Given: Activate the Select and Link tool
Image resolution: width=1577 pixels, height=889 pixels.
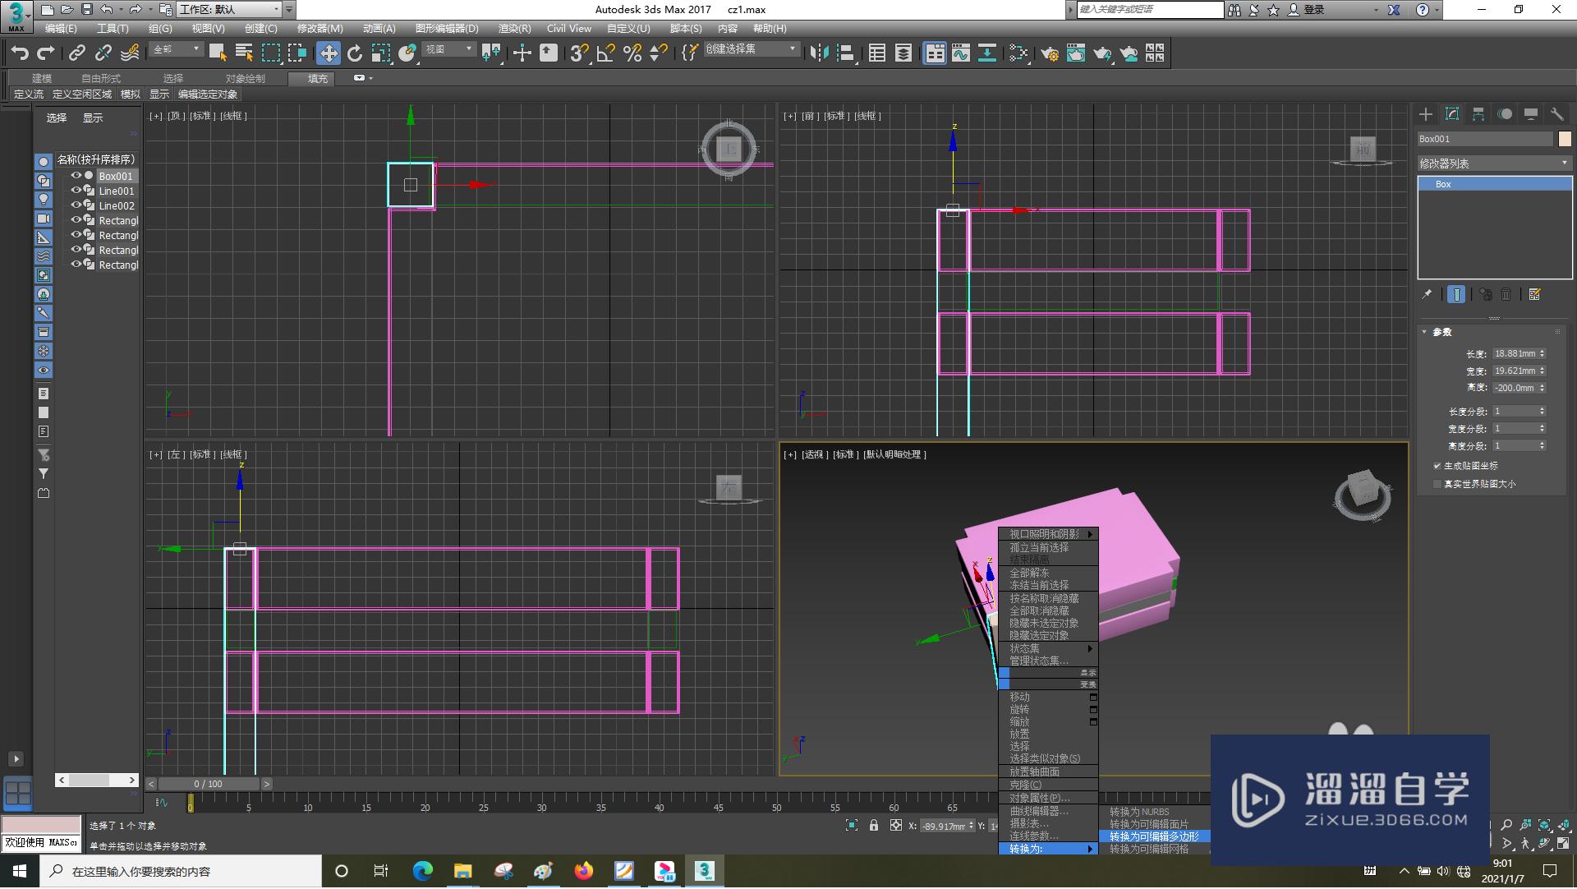Looking at the screenshot, I should tap(76, 53).
